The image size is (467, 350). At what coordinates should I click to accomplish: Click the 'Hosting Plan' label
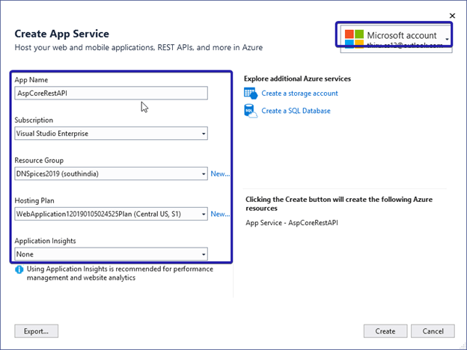tap(34, 200)
